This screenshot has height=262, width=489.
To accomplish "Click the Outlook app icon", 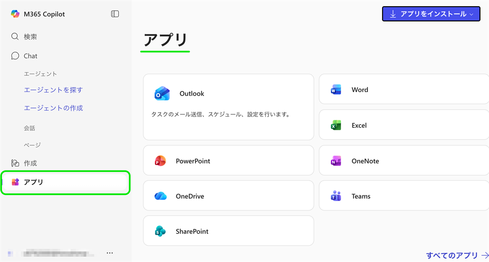I will [x=162, y=94].
